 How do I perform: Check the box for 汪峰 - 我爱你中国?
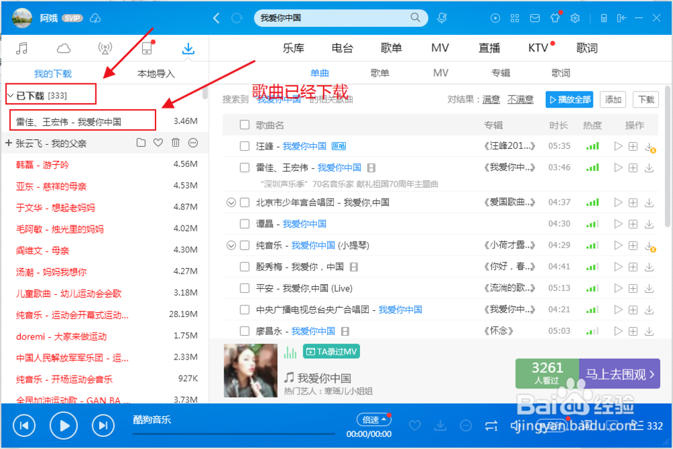pyautogui.click(x=245, y=146)
